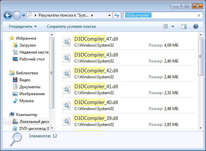Select D3DCompiler_41.dll file

(x=128, y=90)
